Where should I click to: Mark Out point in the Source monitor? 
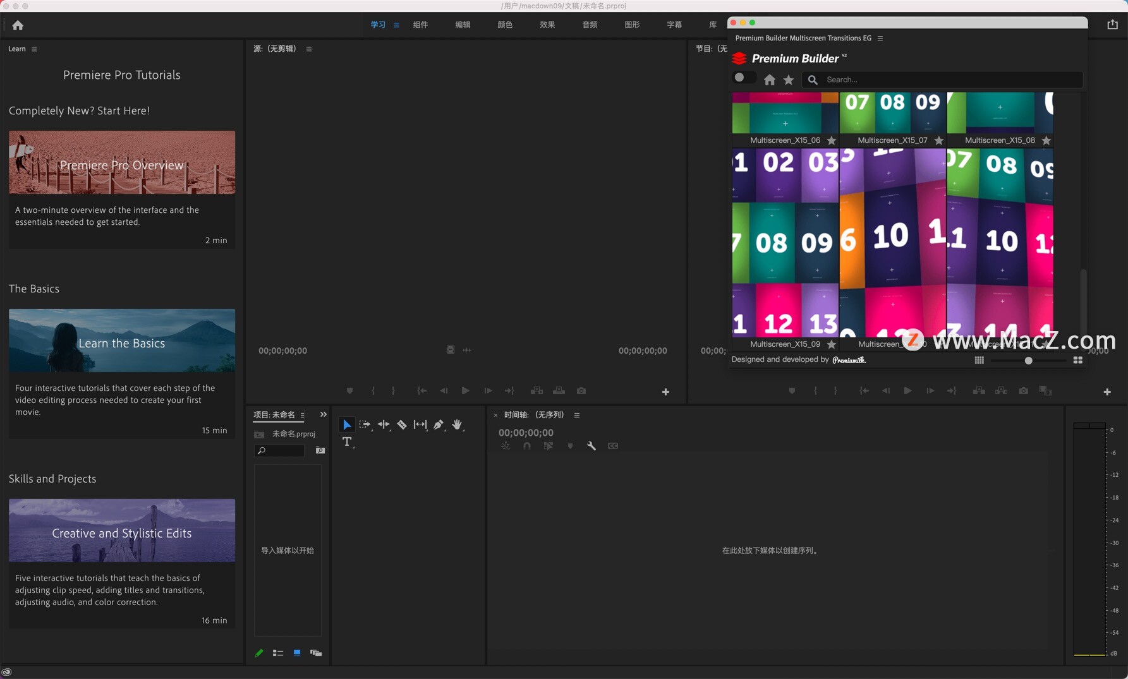394,391
